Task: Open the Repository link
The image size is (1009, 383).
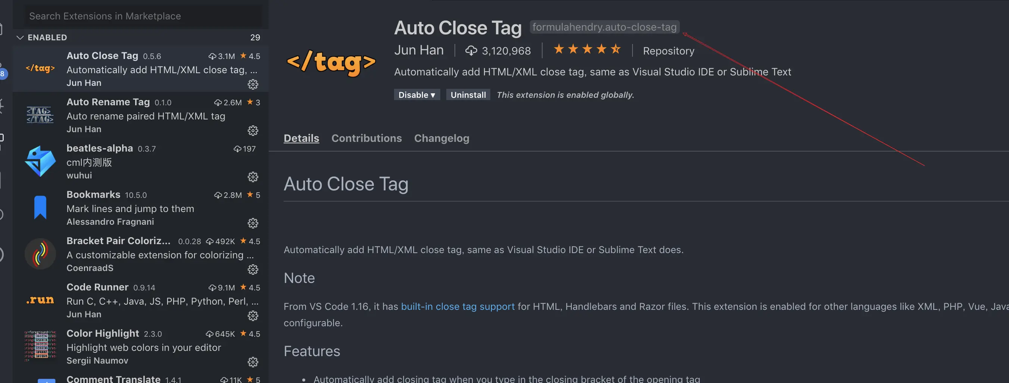Action: pyautogui.click(x=668, y=51)
